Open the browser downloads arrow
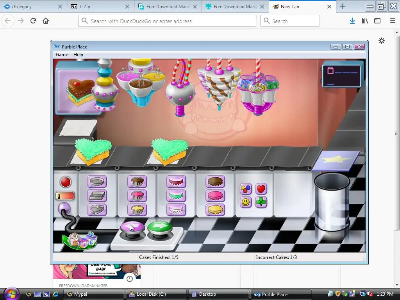The width and height of the screenshot is (400, 300). pos(352,21)
